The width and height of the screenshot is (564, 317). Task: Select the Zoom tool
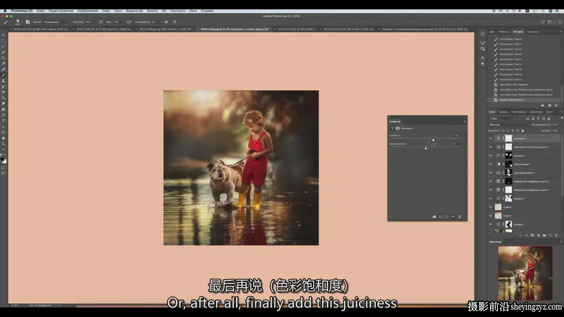click(x=4, y=144)
